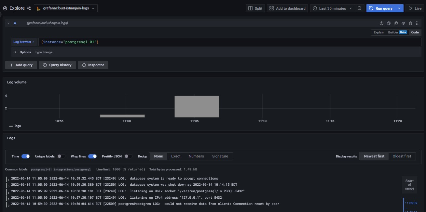Click the drag handle dots on query A
The height and width of the screenshot is (212, 426).
click(417, 23)
